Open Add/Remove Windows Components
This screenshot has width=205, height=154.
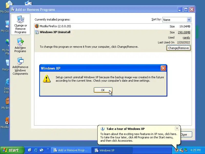click(20, 66)
